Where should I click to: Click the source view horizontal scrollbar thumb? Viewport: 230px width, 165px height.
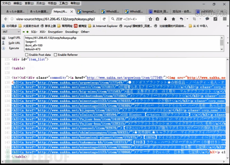27,161
